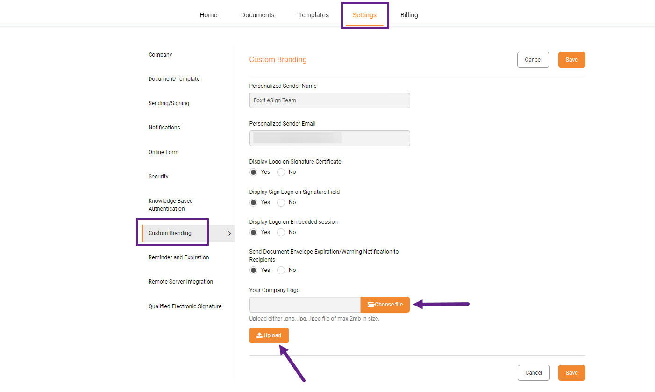The width and height of the screenshot is (655, 392).
Task: Open Reminder and Expiration settings
Action: [178, 257]
